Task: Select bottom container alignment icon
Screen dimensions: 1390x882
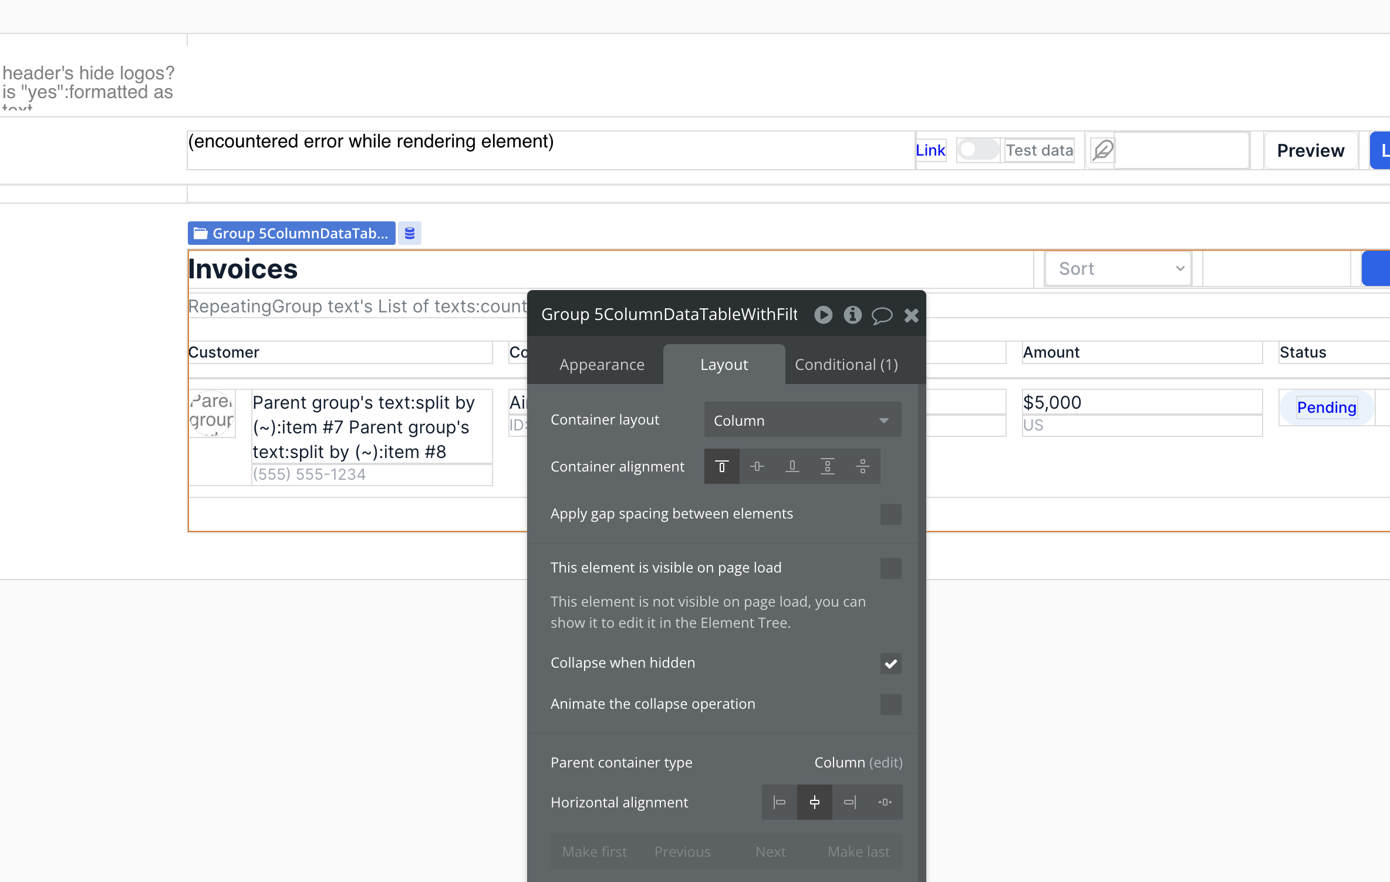Action: [x=792, y=466]
